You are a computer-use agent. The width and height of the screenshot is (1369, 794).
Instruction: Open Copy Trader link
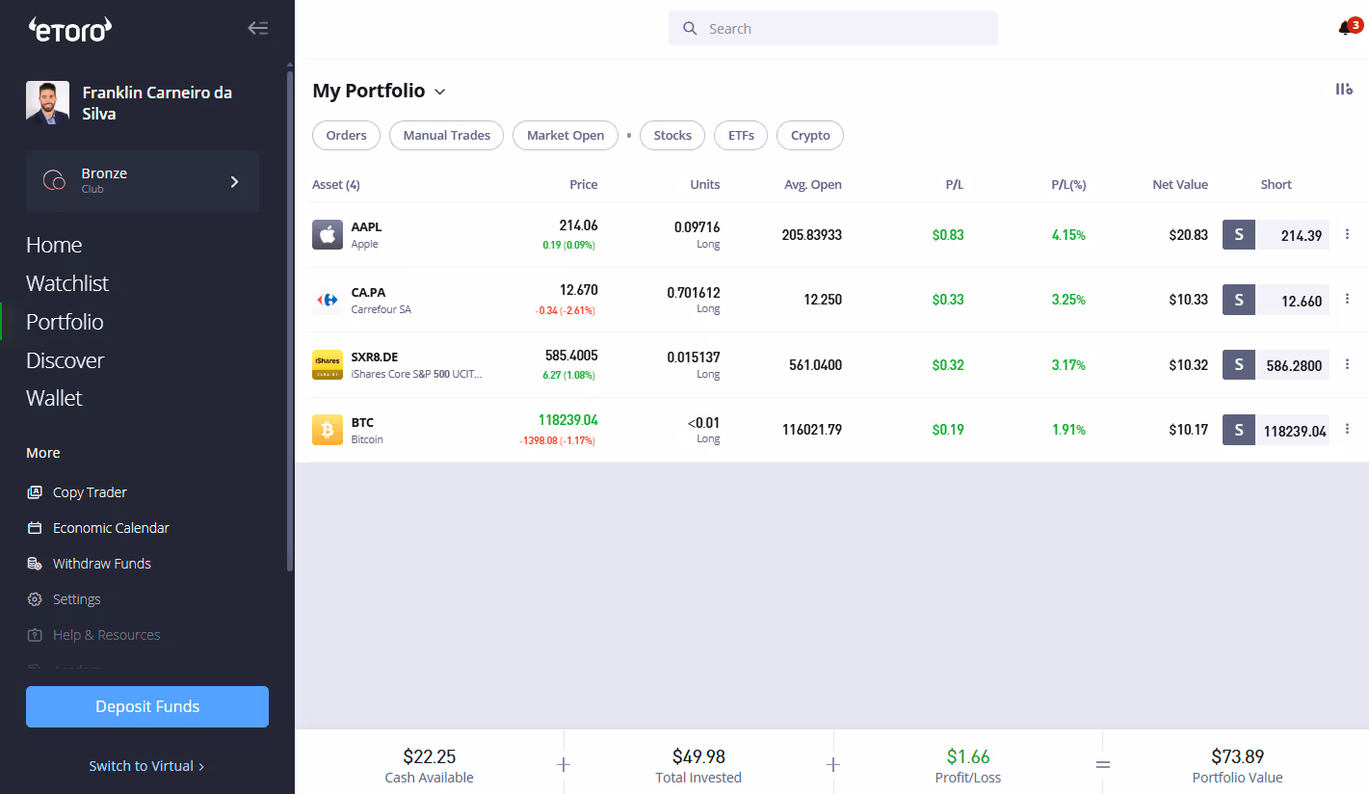tap(90, 492)
